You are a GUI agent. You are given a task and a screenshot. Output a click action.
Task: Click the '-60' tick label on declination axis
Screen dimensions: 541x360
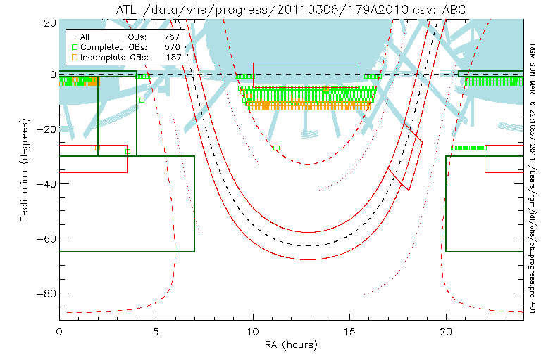46,238
